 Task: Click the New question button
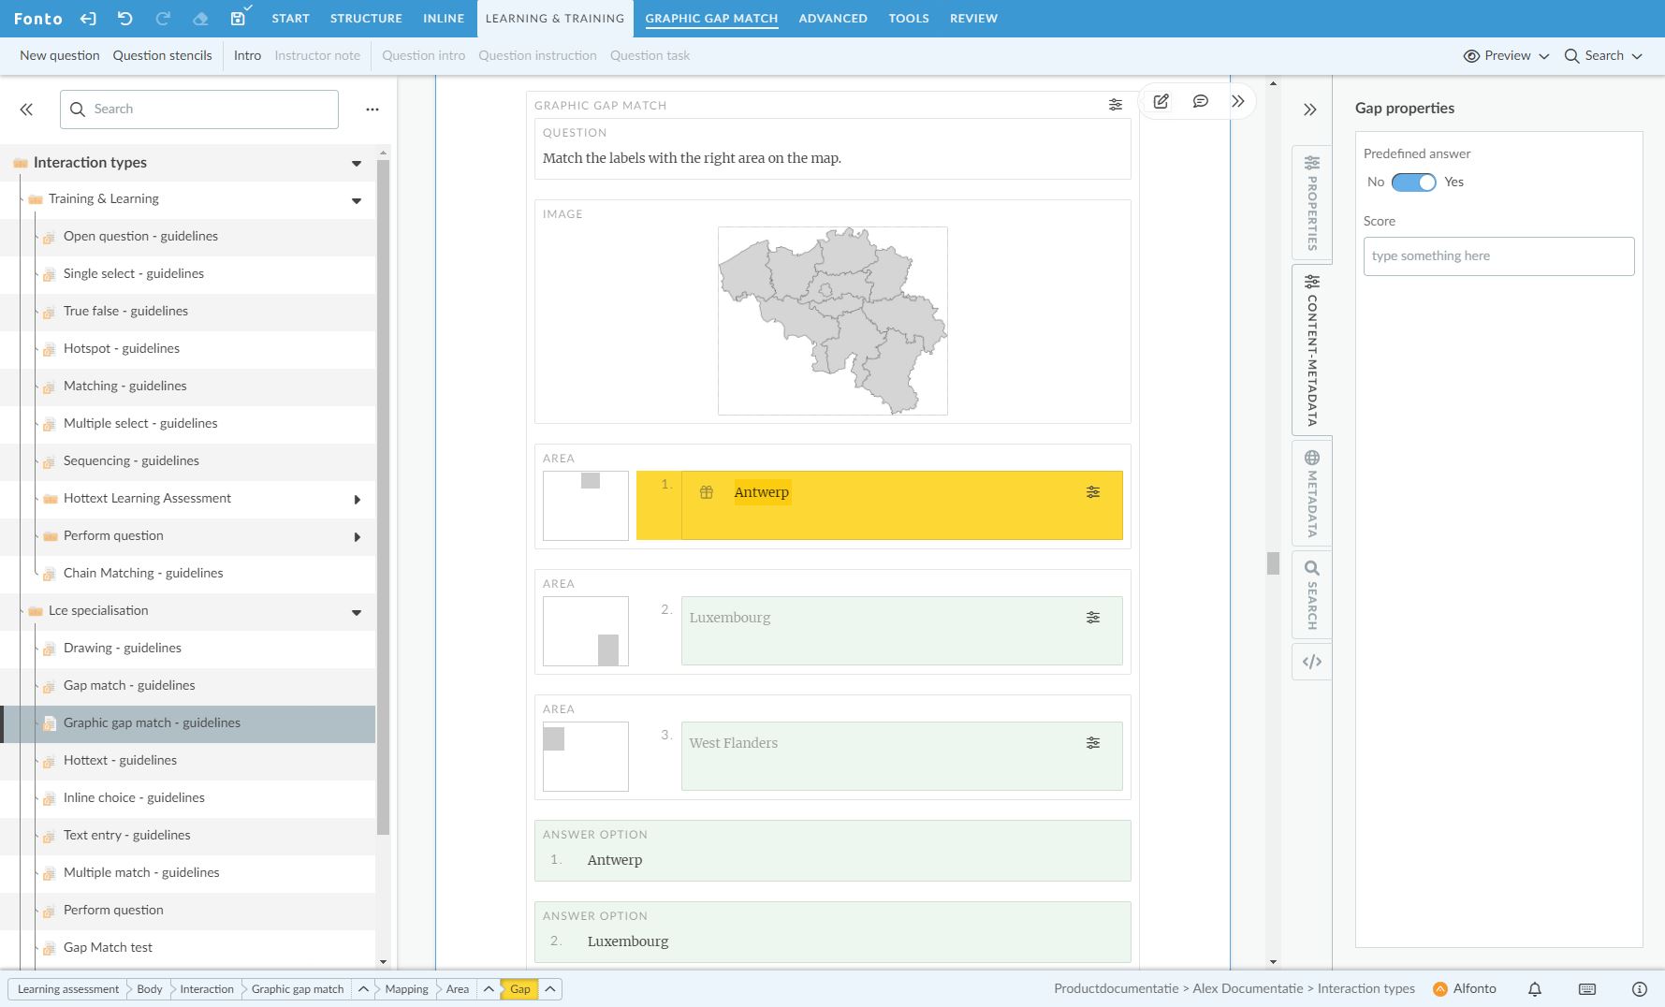(x=60, y=56)
